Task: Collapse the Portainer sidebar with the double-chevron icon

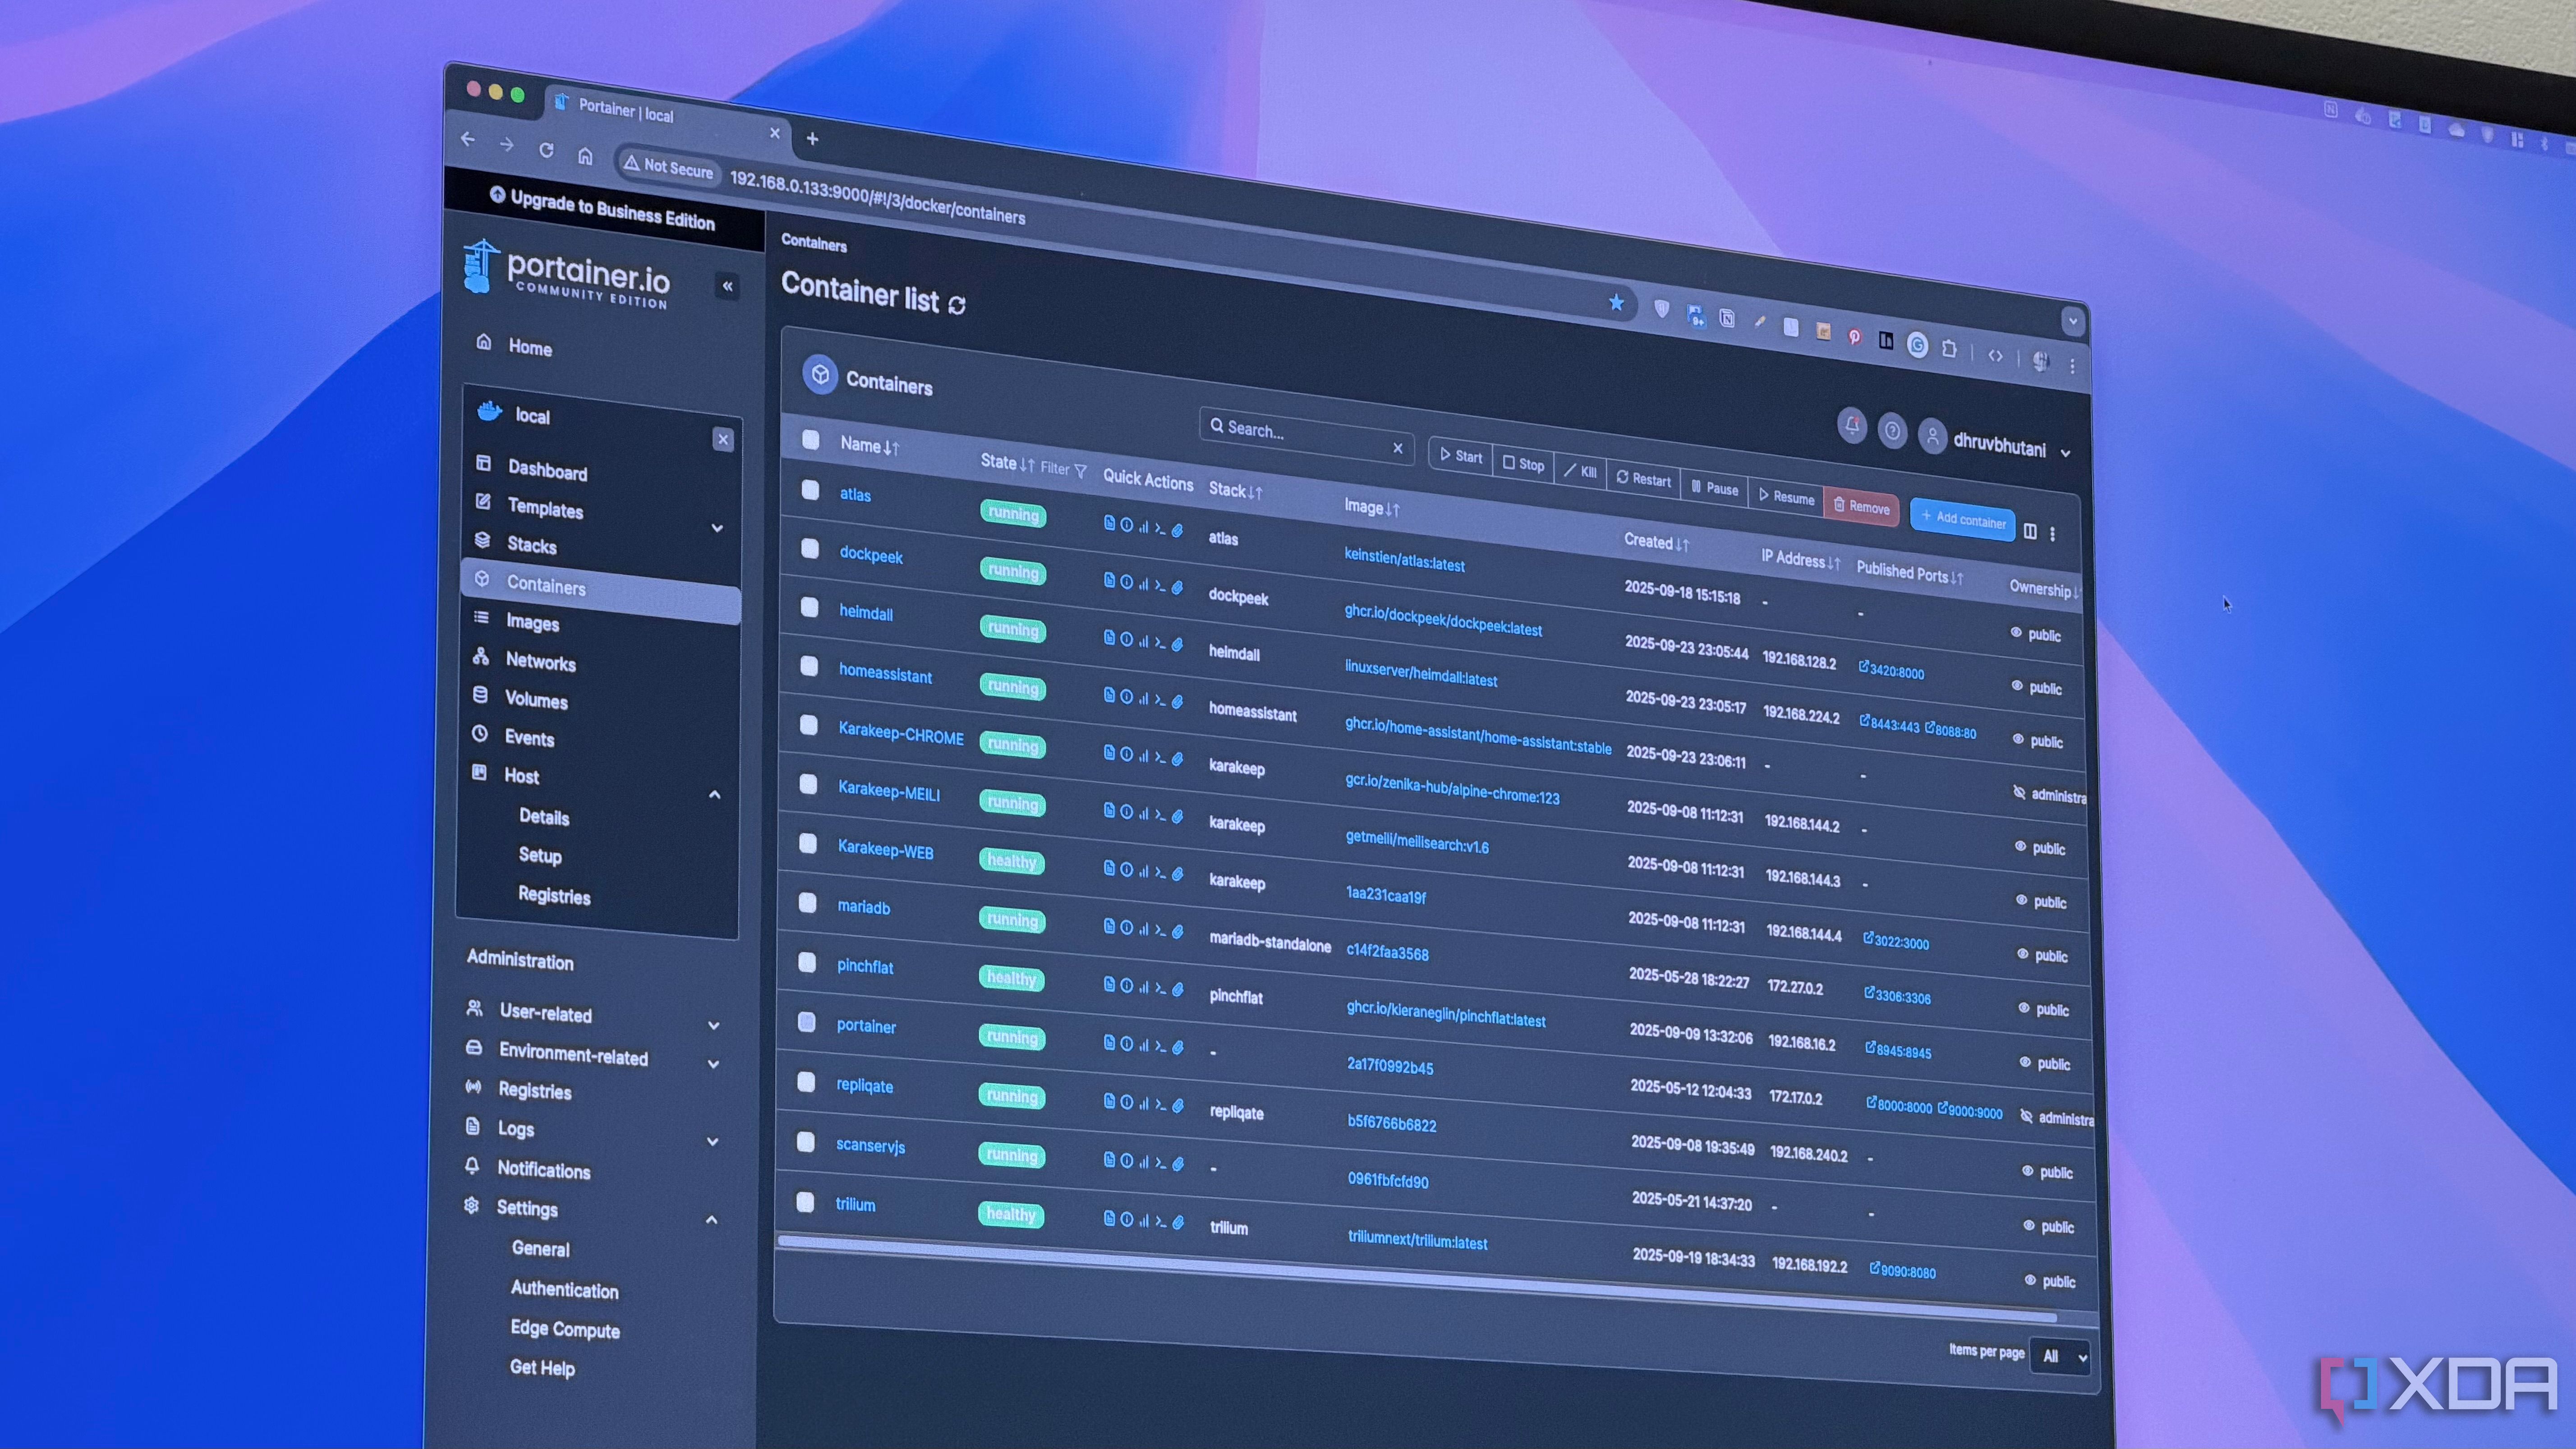Action: point(728,287)
